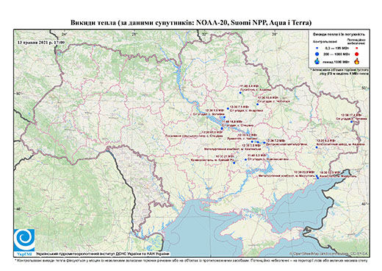
Task: Click the blue flame legend icon
Action: click(317, 61)
